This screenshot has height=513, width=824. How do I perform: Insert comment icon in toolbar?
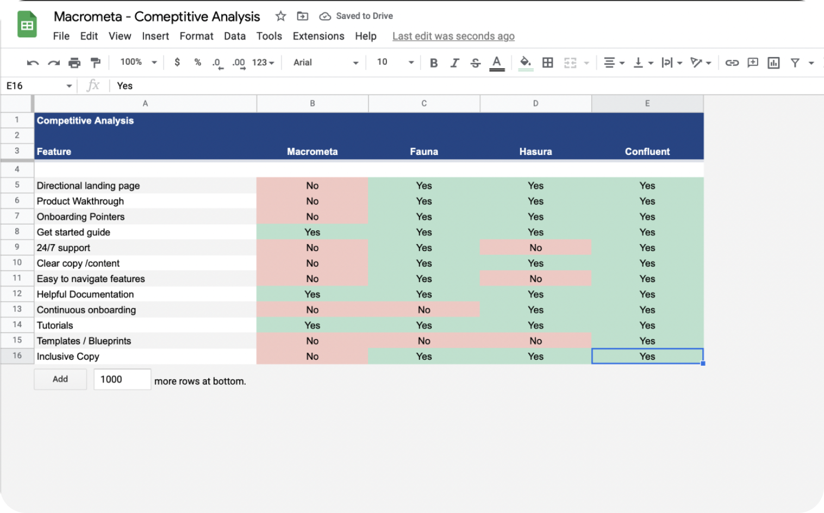pyautogui.click(x=753, y=63)
